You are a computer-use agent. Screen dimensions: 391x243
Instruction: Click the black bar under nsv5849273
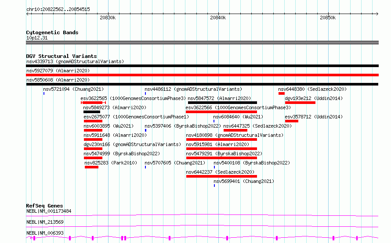click(92, 112)
